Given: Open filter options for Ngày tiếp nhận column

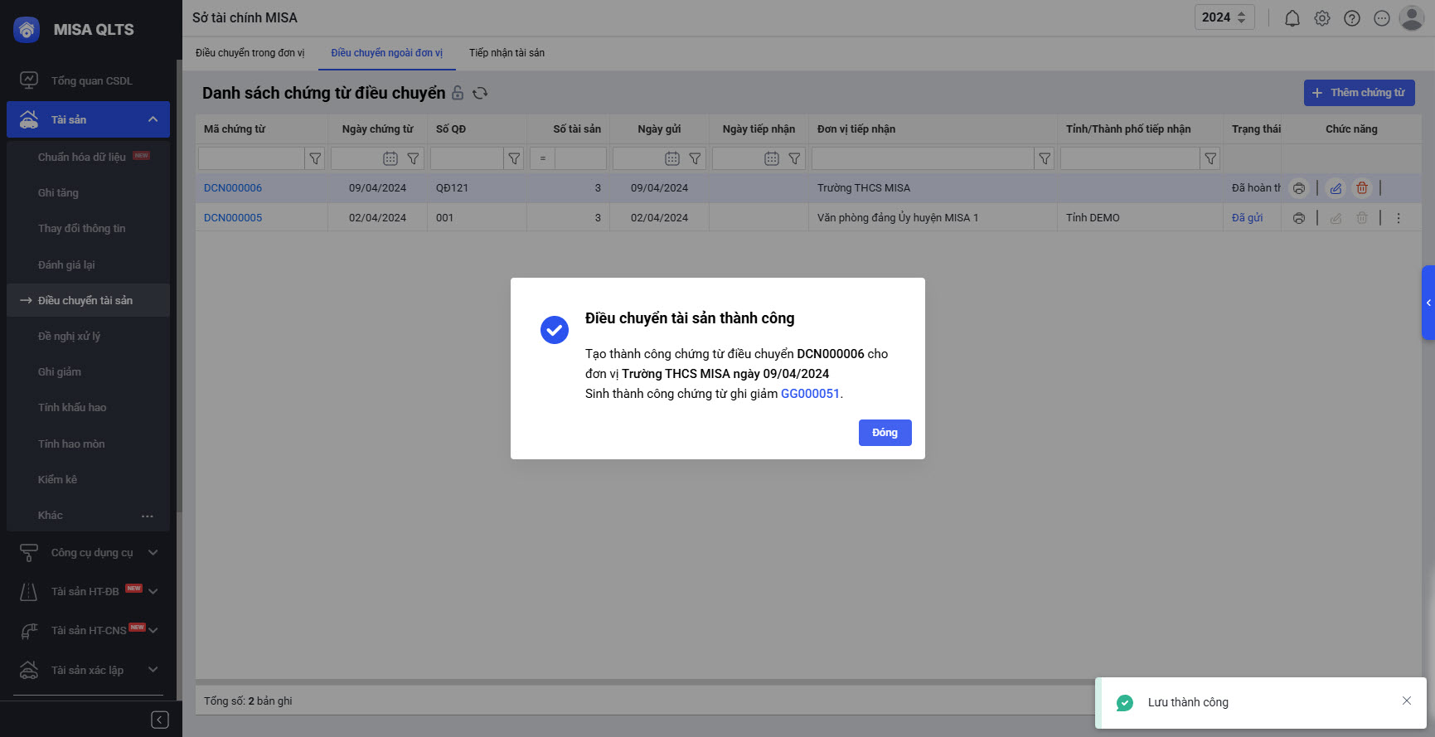Looking at the screenshot, I should point(794,158).
